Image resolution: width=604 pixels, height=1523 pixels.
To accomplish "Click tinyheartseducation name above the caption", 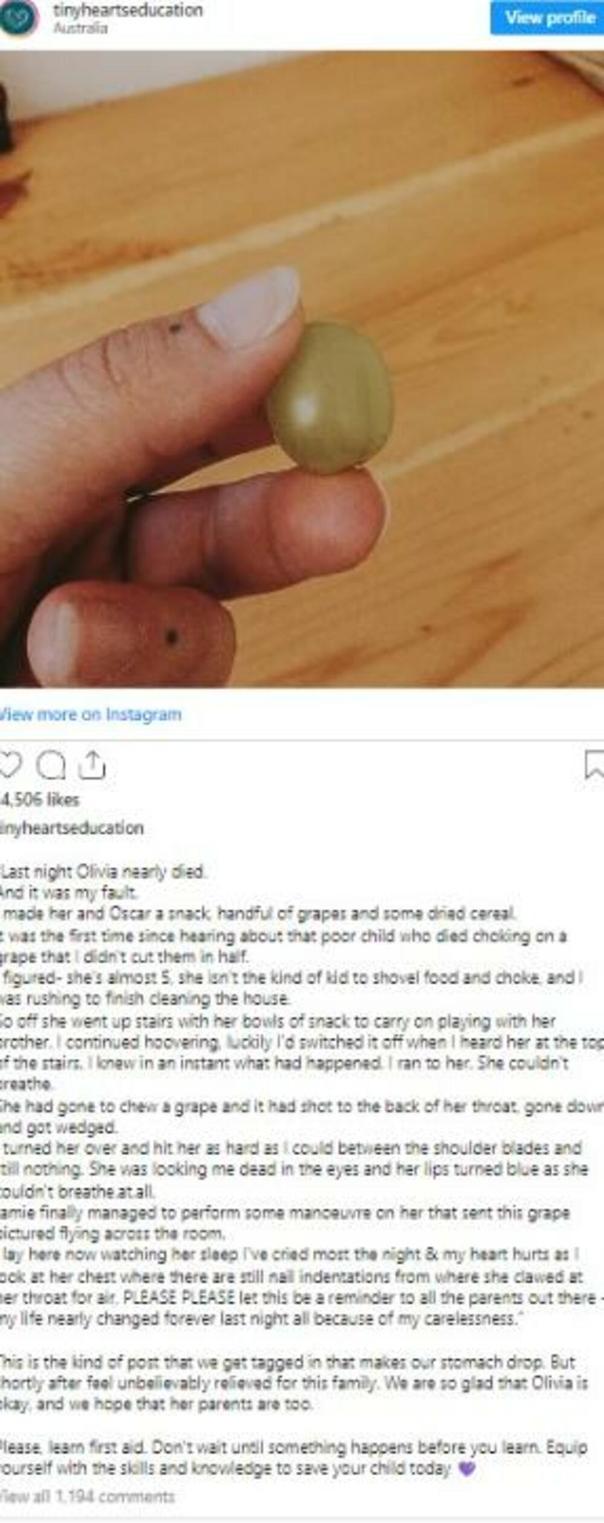I will point(72,828).
